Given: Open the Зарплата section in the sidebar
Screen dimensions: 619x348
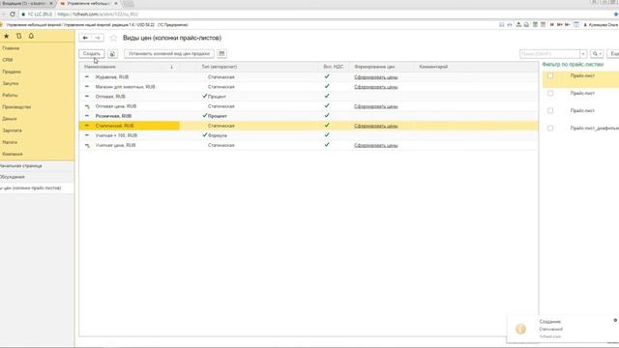Looking at the screenshot, I should [x=12, y=130].
